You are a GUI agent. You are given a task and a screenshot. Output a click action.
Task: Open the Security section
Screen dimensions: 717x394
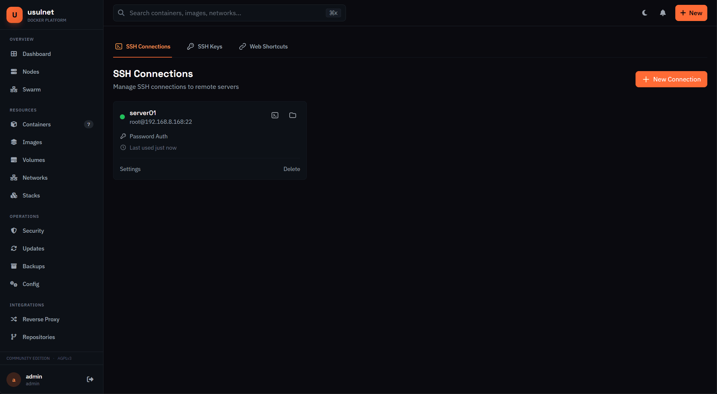point(33,230)
